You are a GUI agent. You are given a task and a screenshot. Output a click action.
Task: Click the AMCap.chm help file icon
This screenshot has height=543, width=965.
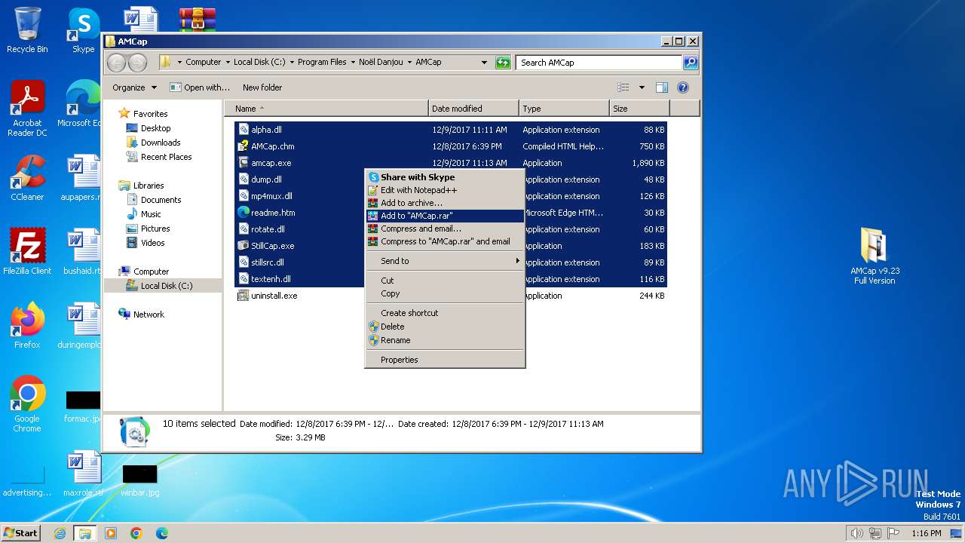pos(244,146)
